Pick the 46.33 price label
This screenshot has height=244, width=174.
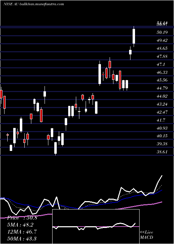click(x=162, y=73)
